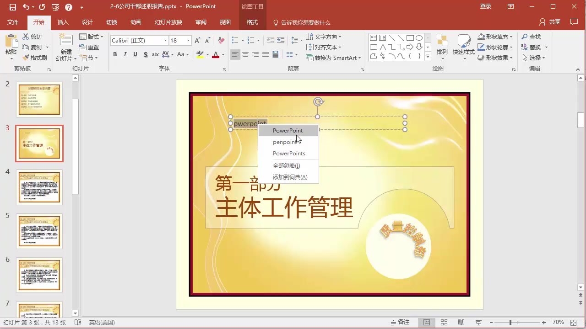Click 全部忽略 in the context menu
The width and height of the screenshot is (586, 329).
click(x=286, y=165)
